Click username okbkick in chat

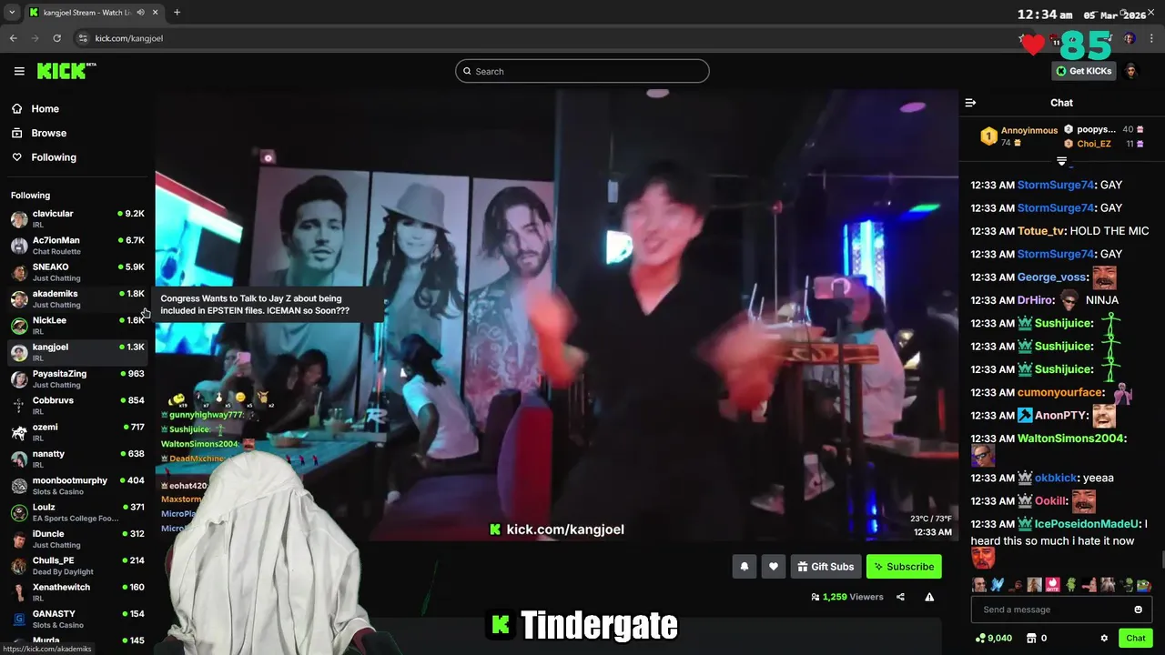[x=1056, y=478]
